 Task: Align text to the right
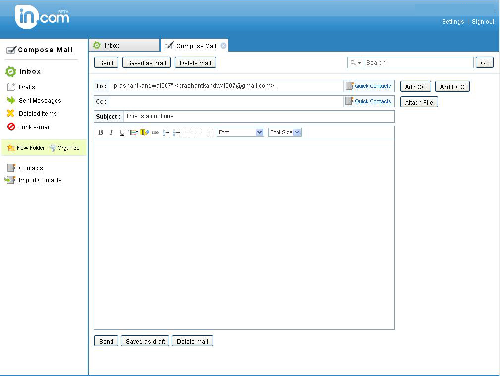pyautogui.click(x=210, y=133)
